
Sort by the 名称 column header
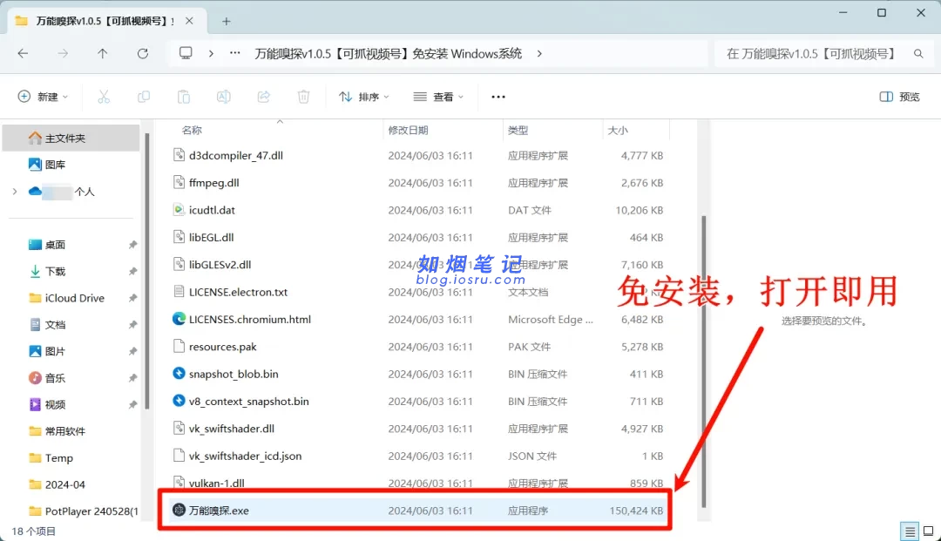[192, 130]
